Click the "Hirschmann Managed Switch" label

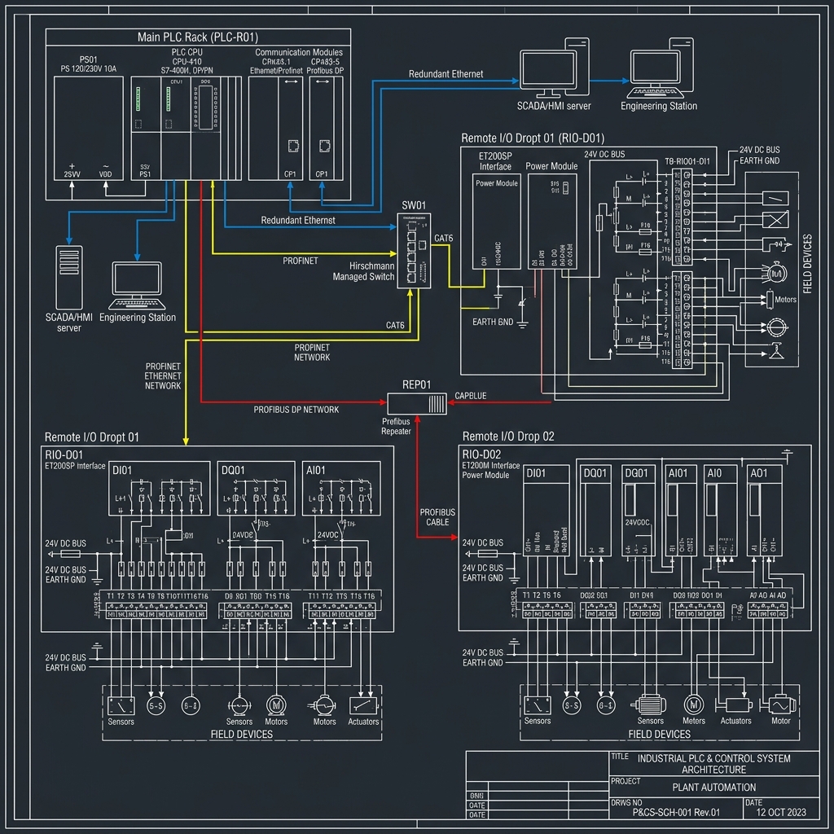[x=364, y=271]
